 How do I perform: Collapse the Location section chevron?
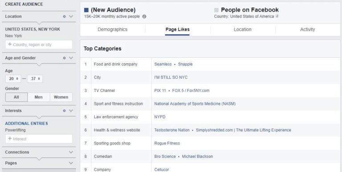(x=71, y=16)
